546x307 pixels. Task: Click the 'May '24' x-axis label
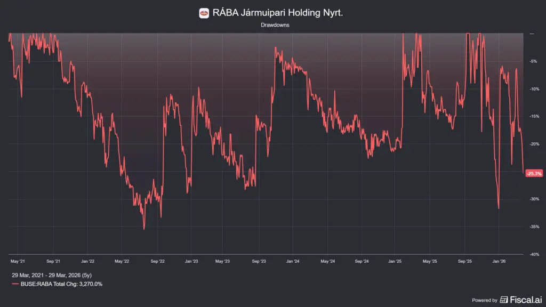point(328,261)
